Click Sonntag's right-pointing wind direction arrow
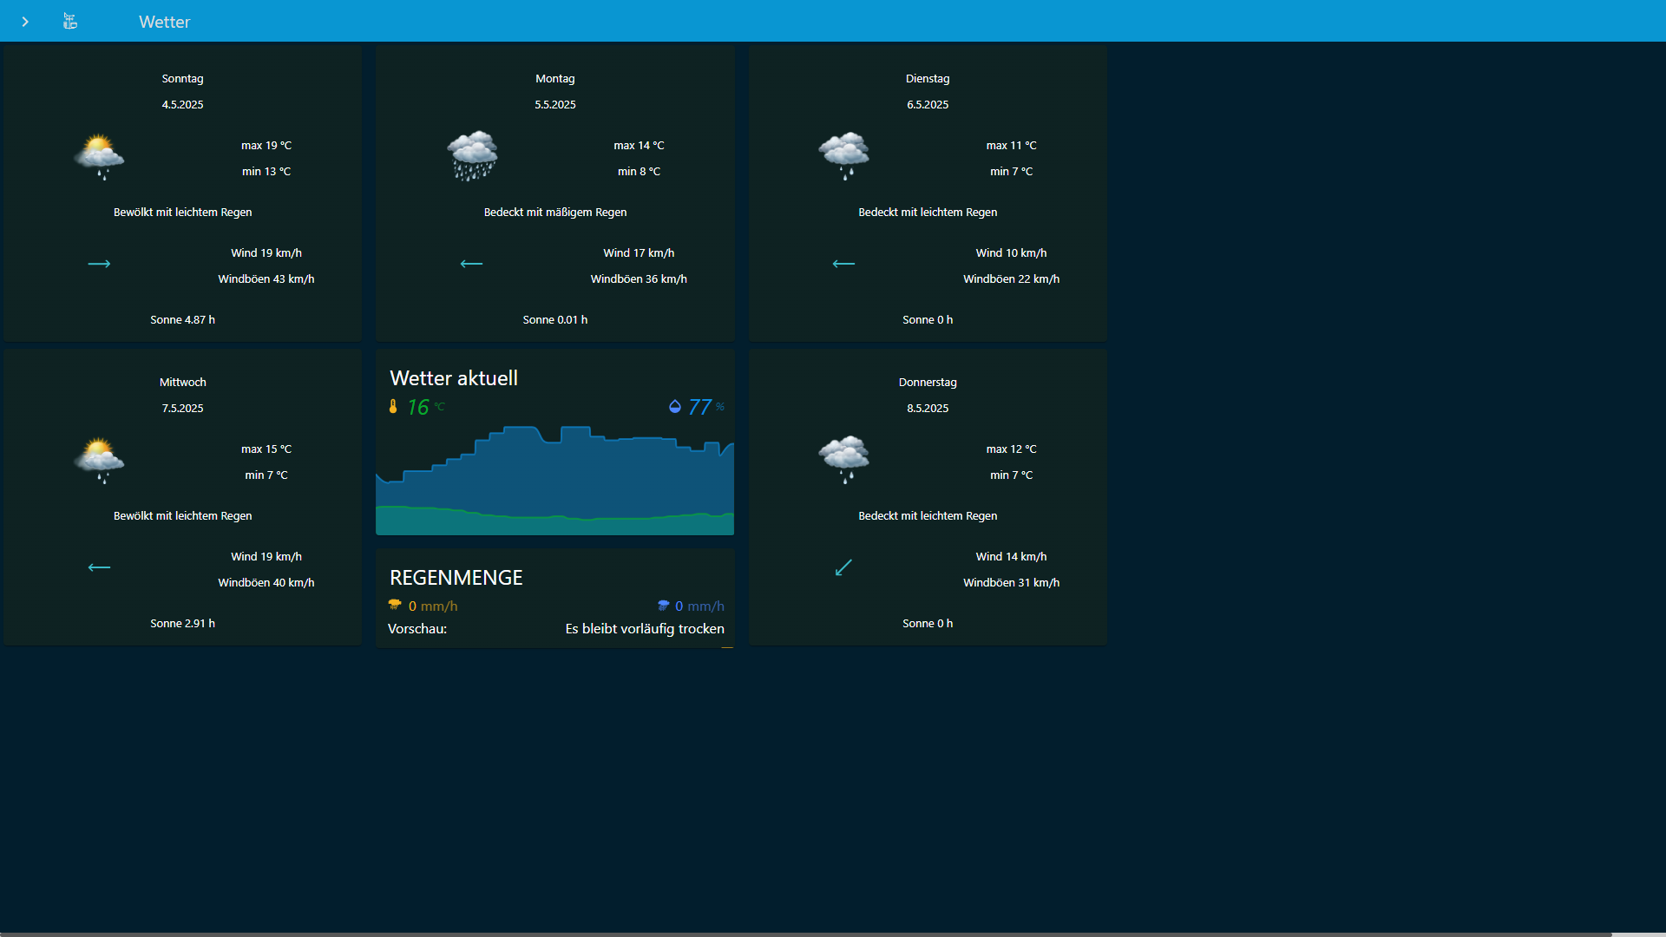 tap(100, 264)
